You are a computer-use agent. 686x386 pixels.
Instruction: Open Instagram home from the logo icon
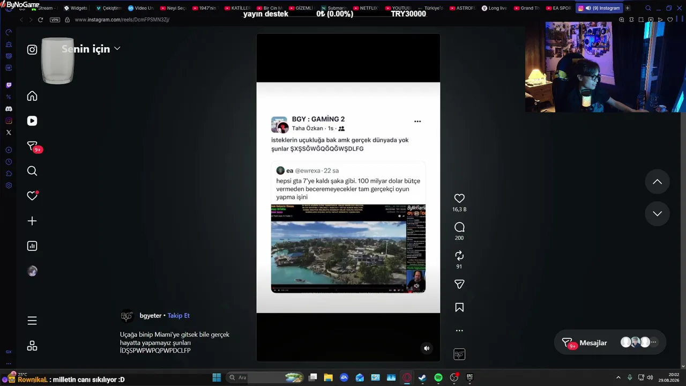(x=32, y=49)
